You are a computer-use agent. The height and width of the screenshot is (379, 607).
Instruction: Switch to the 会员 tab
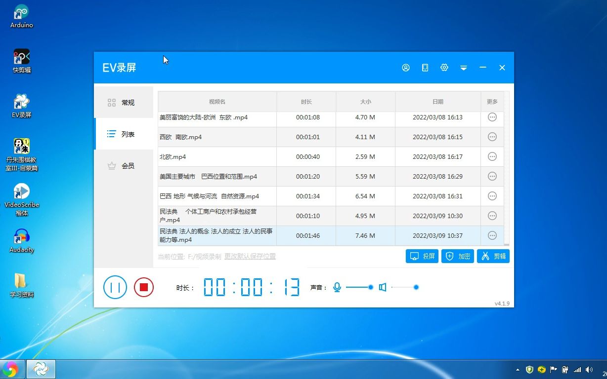click(123, 165)
